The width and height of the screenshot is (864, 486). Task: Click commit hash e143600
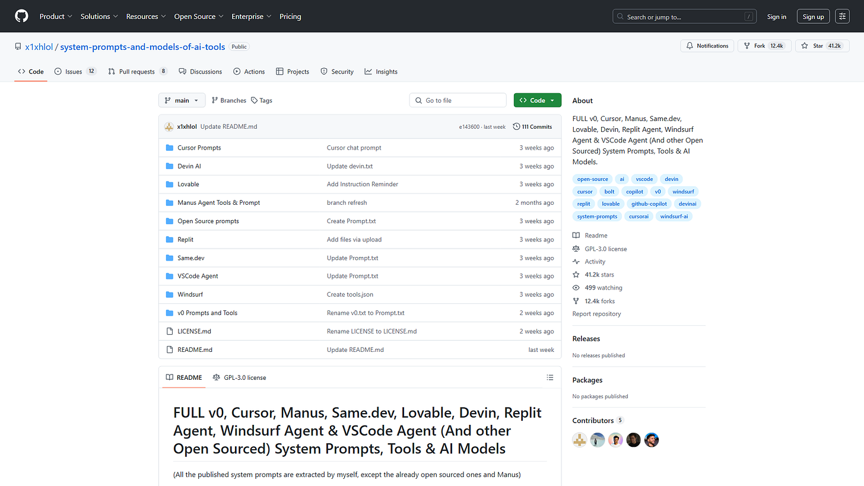pyautogui.click(x=469, y=127)
